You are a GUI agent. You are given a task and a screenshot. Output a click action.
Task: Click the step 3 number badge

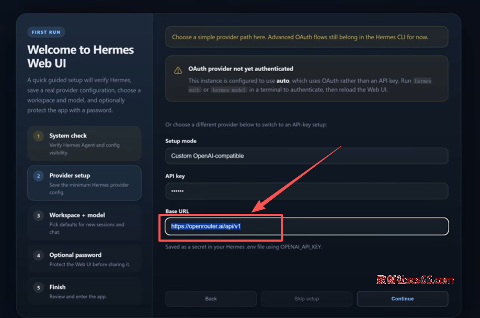(x=38, y=215)
